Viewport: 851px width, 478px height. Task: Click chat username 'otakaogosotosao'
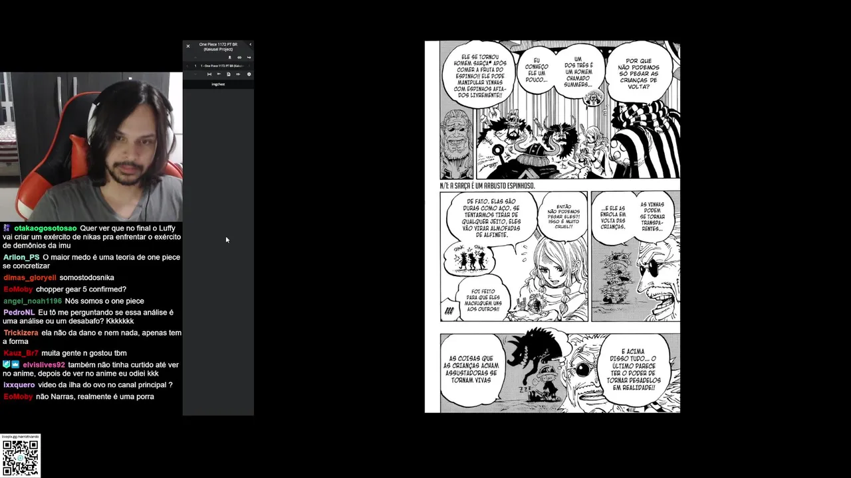[x=45, y=228]
